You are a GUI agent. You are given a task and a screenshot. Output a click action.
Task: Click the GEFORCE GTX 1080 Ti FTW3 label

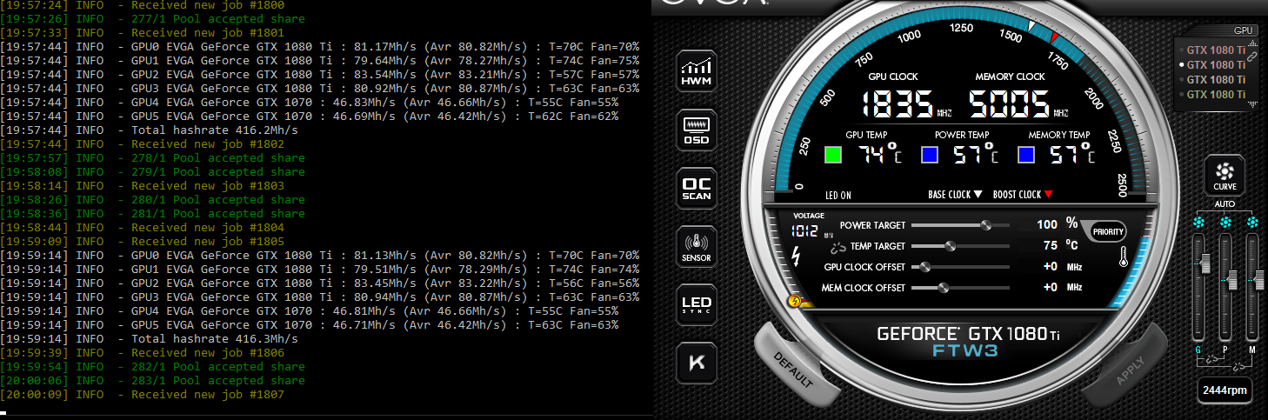(x=968, y=341)
